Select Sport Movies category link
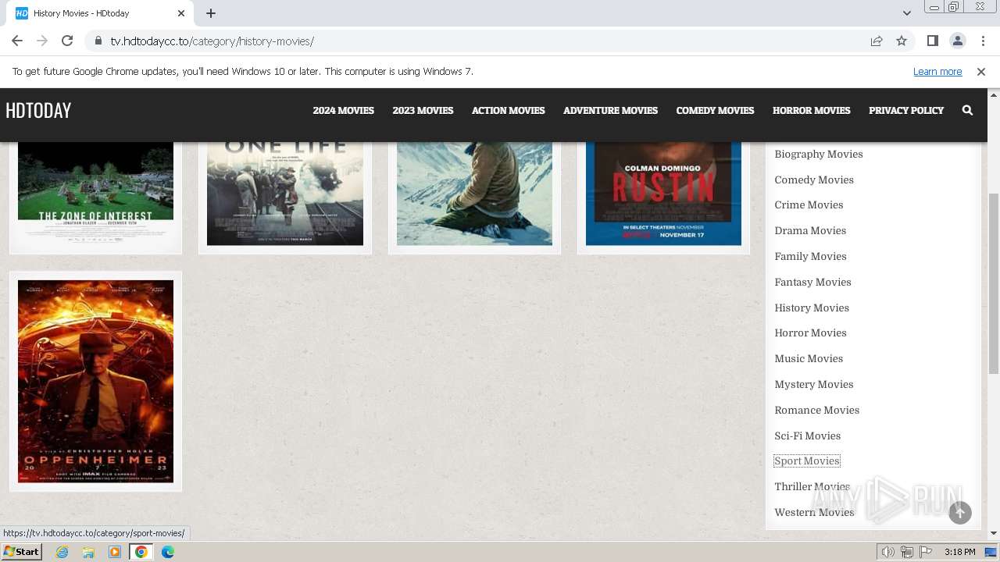This screenshot has width=1000, height=562. pyautogui.click(x=807, y=461)
